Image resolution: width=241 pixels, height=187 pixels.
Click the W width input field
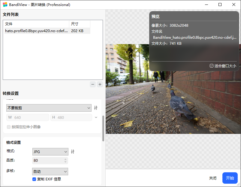(28, 117)
